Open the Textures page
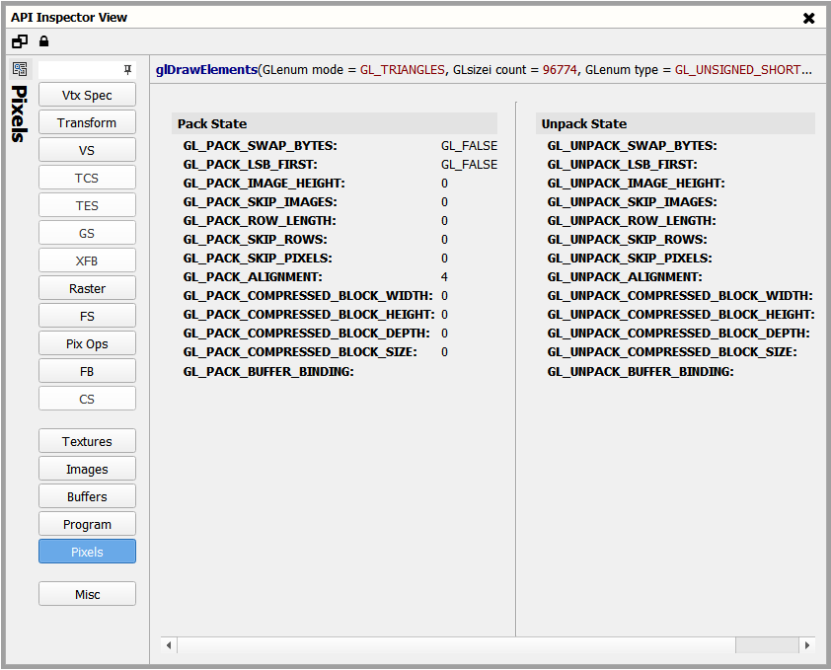This screenshot has height=670, width=831. 87,441
